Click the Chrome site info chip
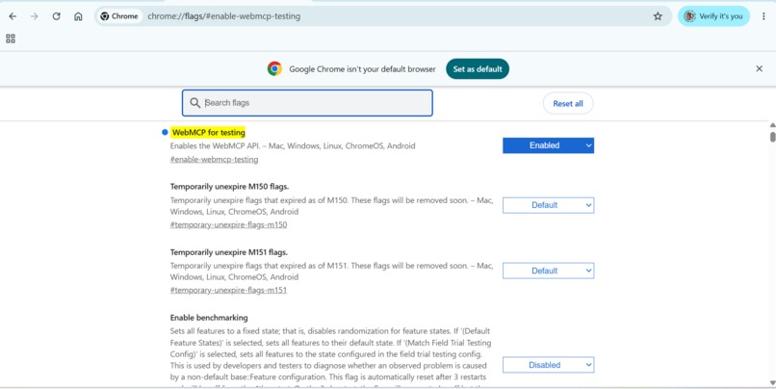The width and height of the screenshot is (776, 389). point(119,16)
